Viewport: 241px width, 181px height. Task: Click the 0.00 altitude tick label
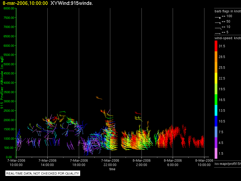[9, 157]
